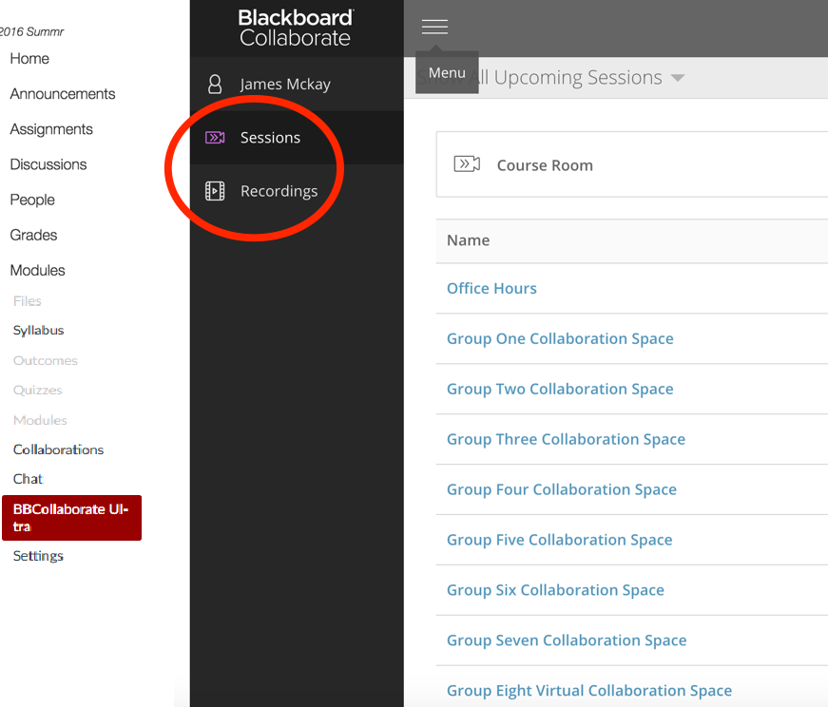The height and width of the screenshot is (707, 828).
Task: Open the greyed Modules link
Action: 40,420
